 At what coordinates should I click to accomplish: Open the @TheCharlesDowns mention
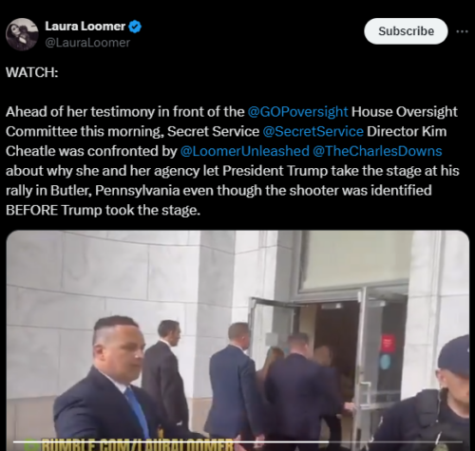(x=377, y=151)
